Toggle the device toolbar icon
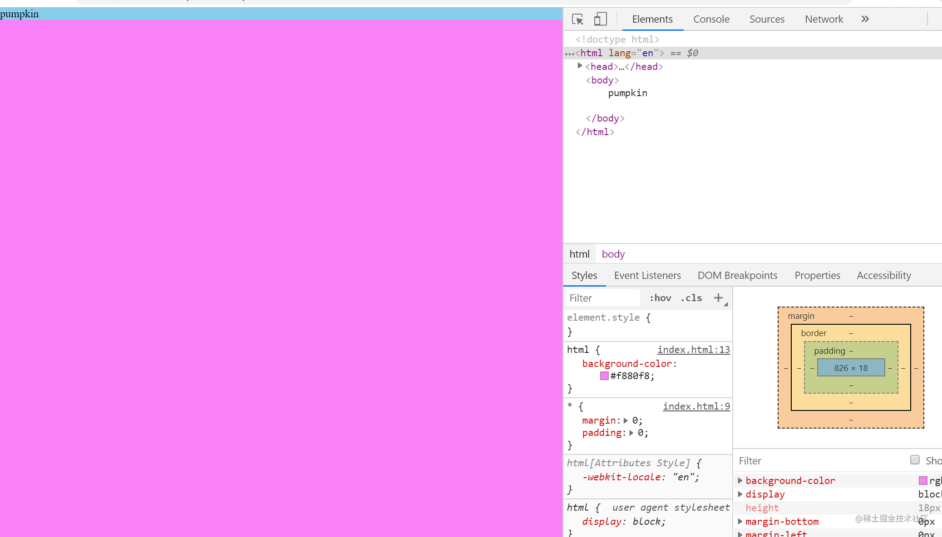This screenshot has height=537, width=942. (x=600, y=19)
